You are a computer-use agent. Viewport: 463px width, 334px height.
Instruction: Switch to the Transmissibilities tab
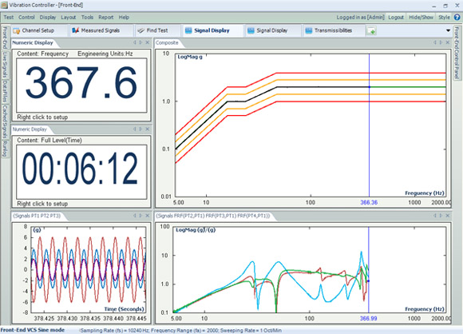(333, 30)
